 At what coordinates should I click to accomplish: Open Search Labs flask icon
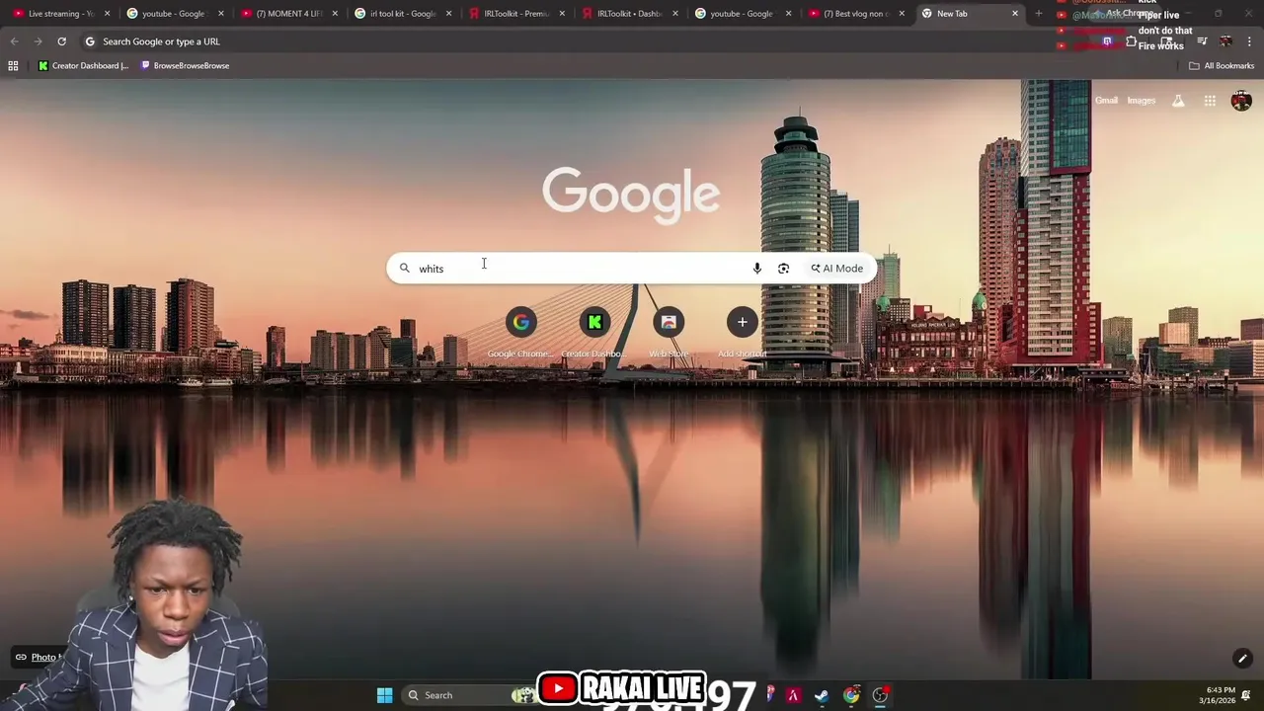1178,101
